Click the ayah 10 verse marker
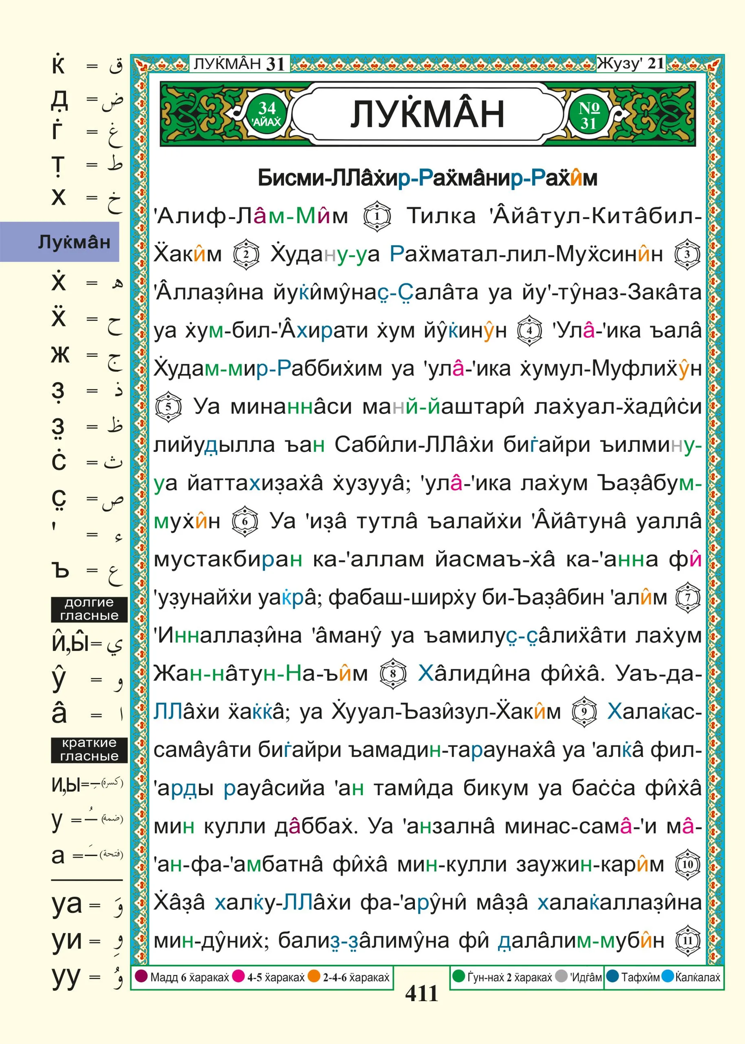745x1044 pixels. [688, 864]
